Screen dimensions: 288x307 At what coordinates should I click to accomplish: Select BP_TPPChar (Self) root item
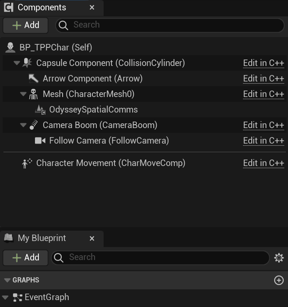point(55,47)
